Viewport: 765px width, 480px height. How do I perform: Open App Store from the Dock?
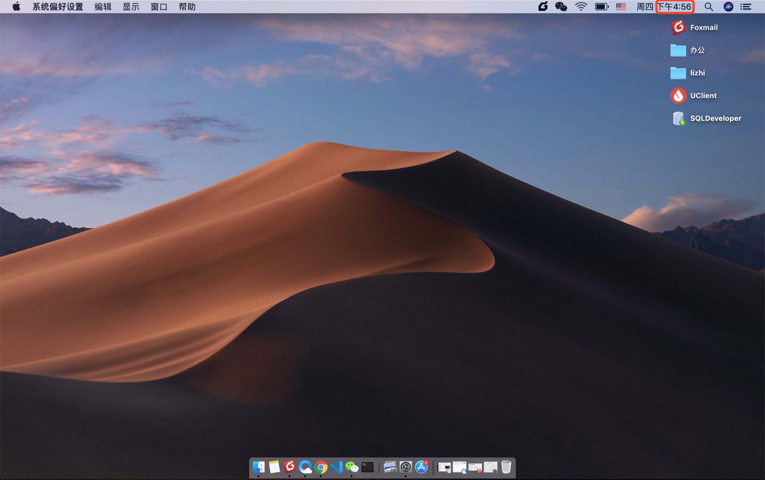pyautogui.click(x=421, y=467)
